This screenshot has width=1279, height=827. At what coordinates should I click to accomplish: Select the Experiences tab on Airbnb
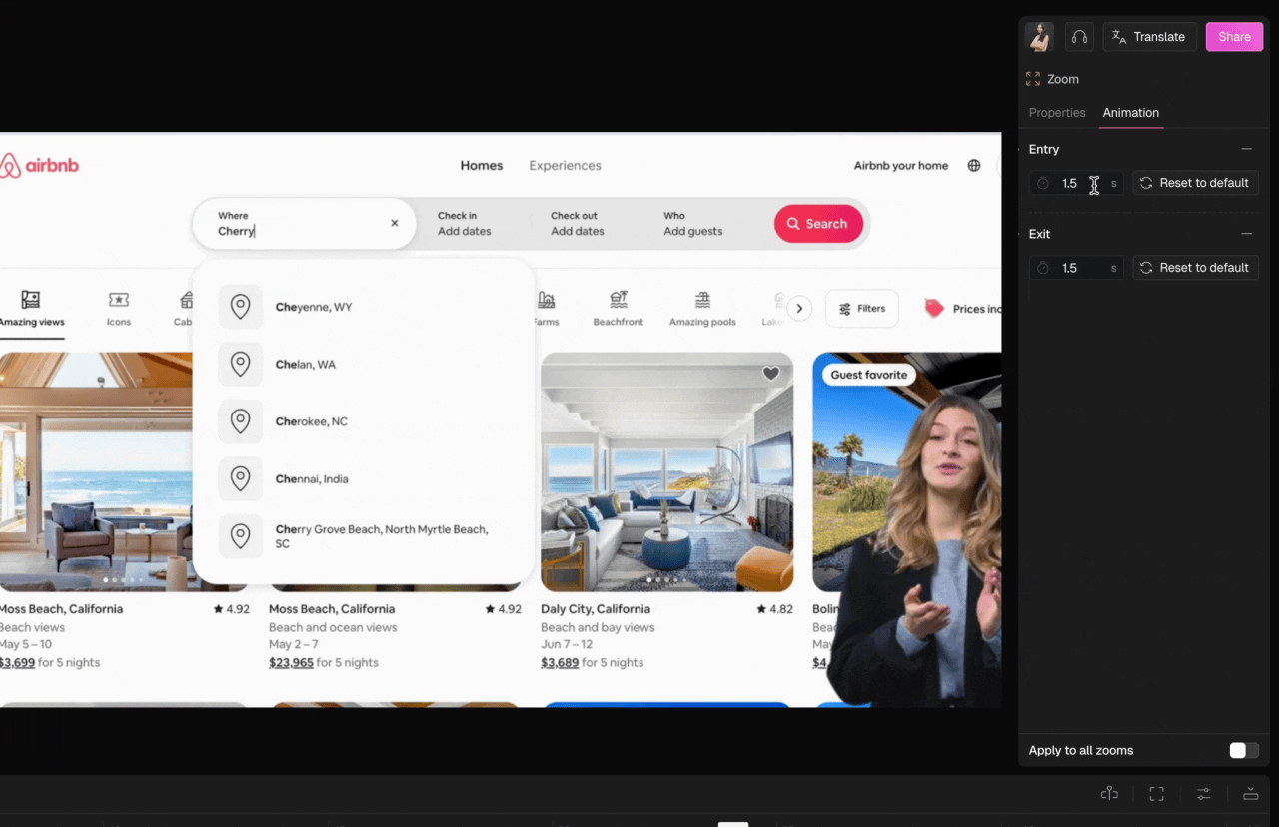[565, 166]
